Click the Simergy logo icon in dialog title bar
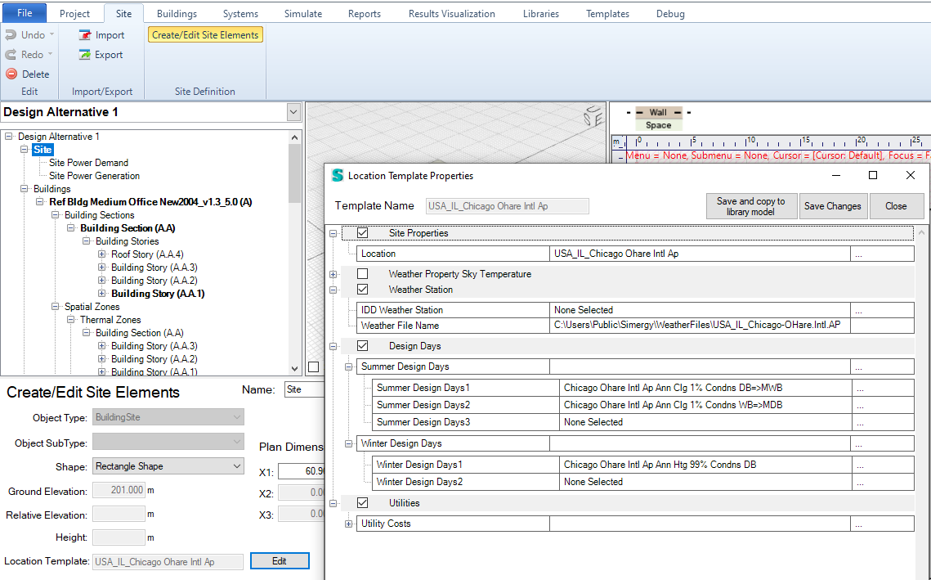The height and width of the screenshot is (580, 931). click(x=338, y=175)
